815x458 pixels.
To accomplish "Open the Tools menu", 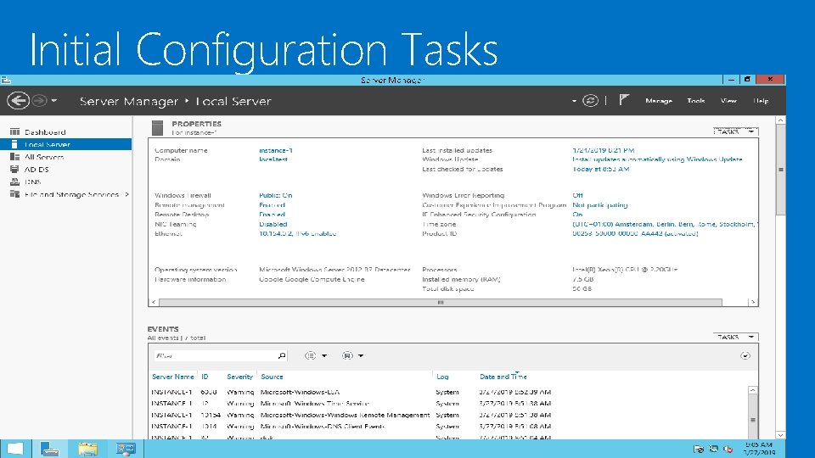I will (695, 101).
